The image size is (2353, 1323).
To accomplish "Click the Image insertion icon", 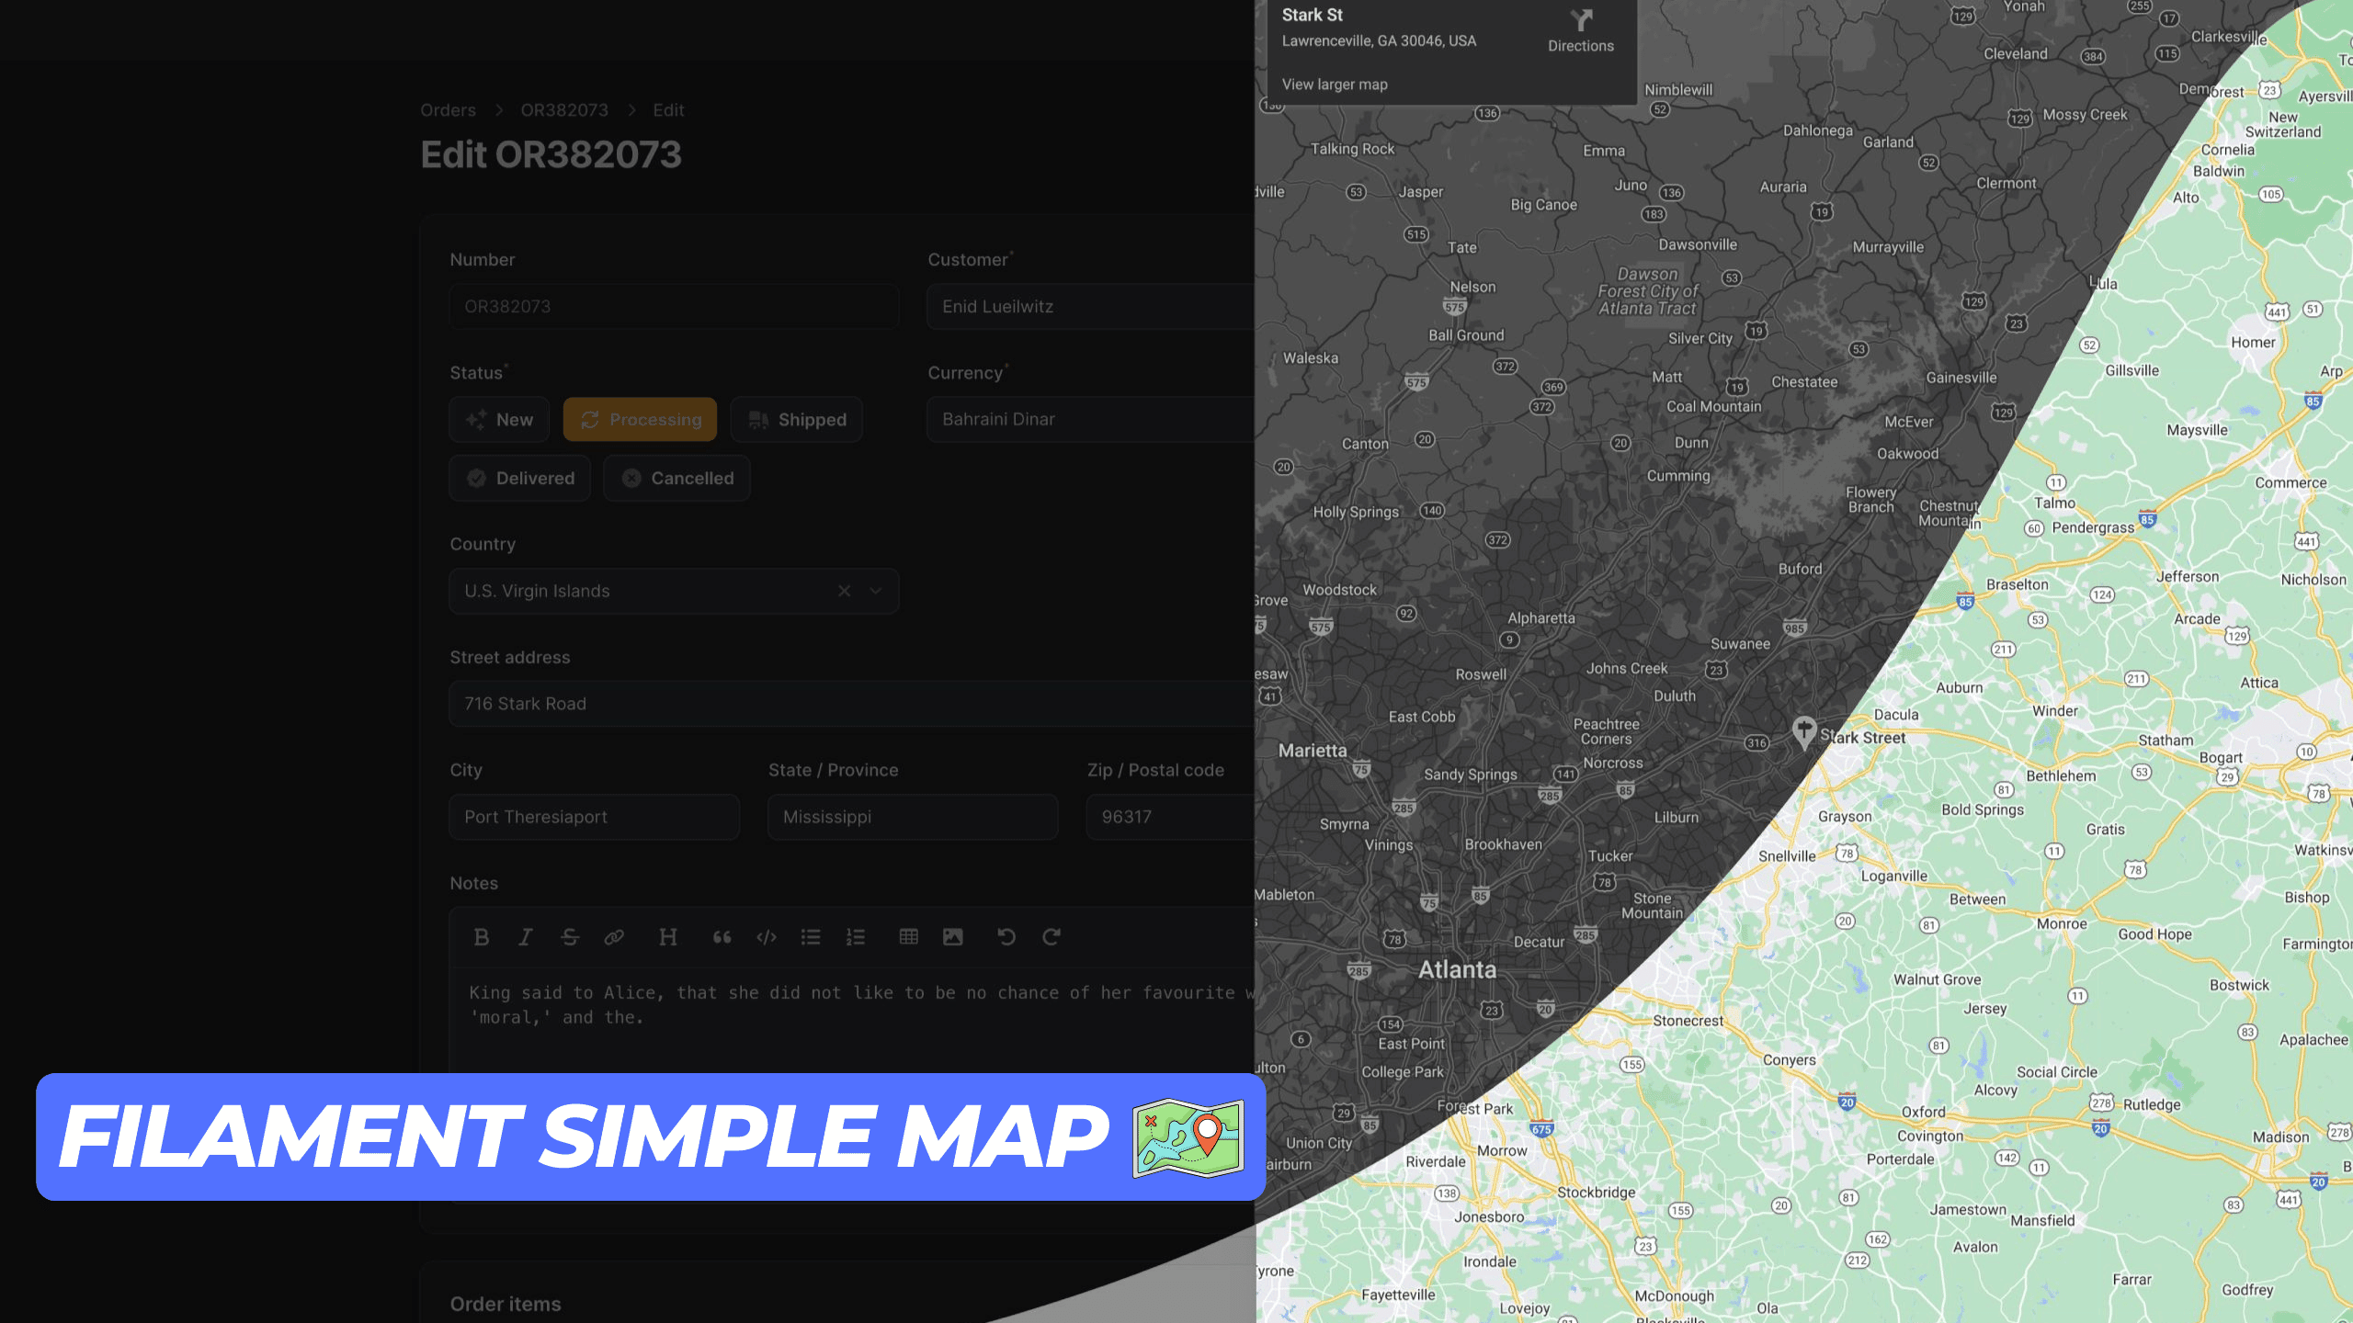I will (955, 935).
